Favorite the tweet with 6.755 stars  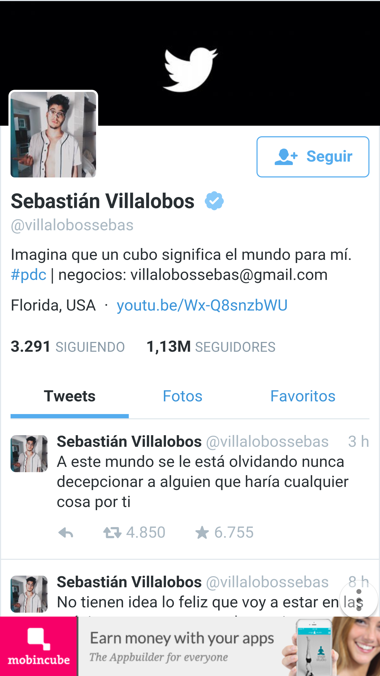click(x=202, y=532)
